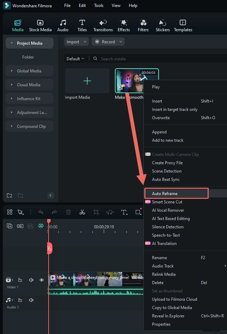Choose Auto Reframe from context menu
This screenshot has height=334, width=227.
(165, 194)
